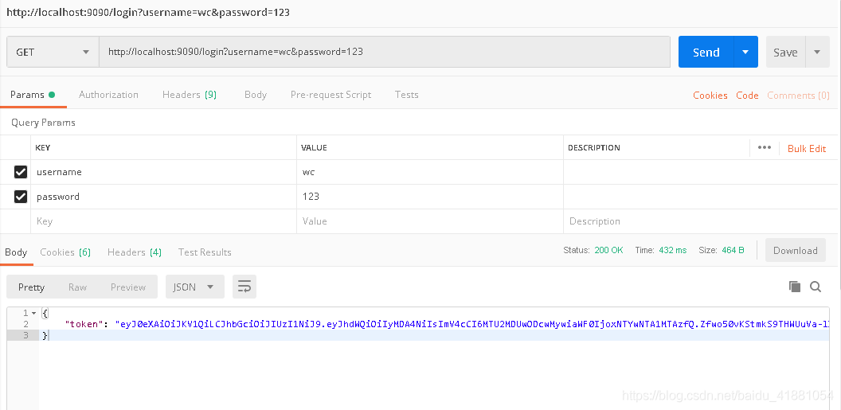The height and width of the screenshot is (410, 841).
Task: Click the 123 value cell
Action: point(429,197)
